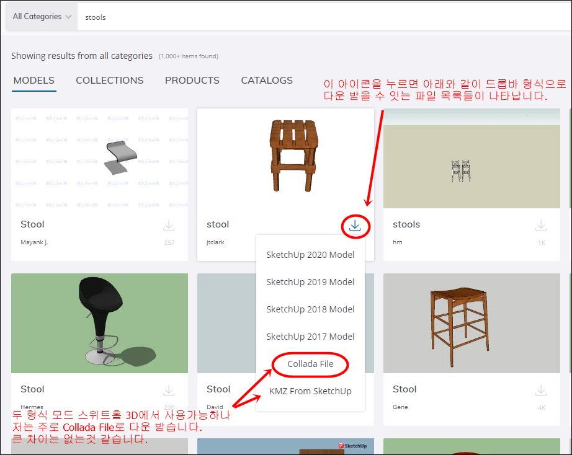Image resolution: width=572 pixels, height=455 pixels.
Task: Click the "Showing results from all categories" text
Action: (x=82, y=56)
